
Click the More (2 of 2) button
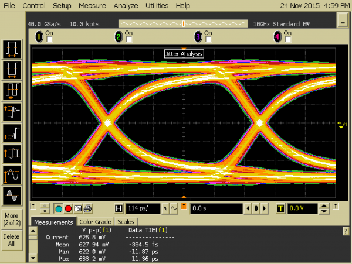pyautogui.click(x=12, y=218)
